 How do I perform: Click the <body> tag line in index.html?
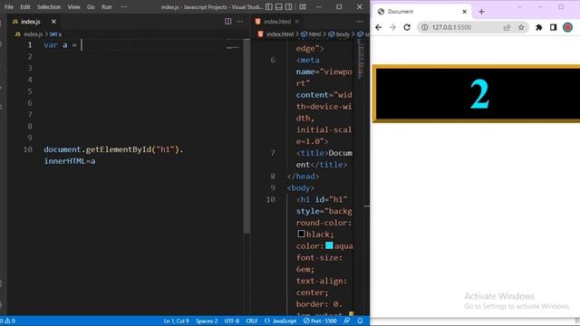301,188
